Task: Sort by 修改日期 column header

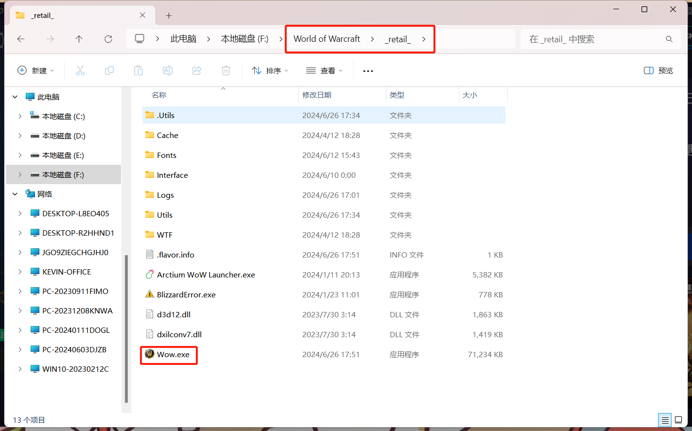Action: pyautogui.click(x=317, y=95)
